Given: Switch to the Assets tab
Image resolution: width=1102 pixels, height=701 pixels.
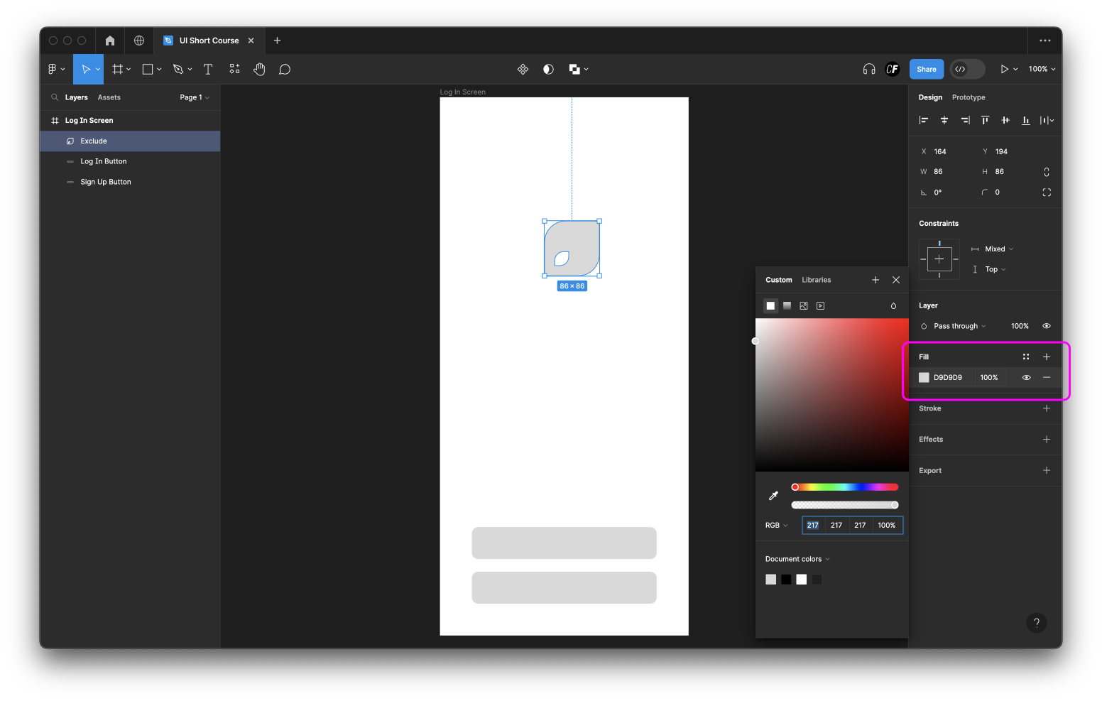Looking at the screenshot, I should tap(109, 97).
